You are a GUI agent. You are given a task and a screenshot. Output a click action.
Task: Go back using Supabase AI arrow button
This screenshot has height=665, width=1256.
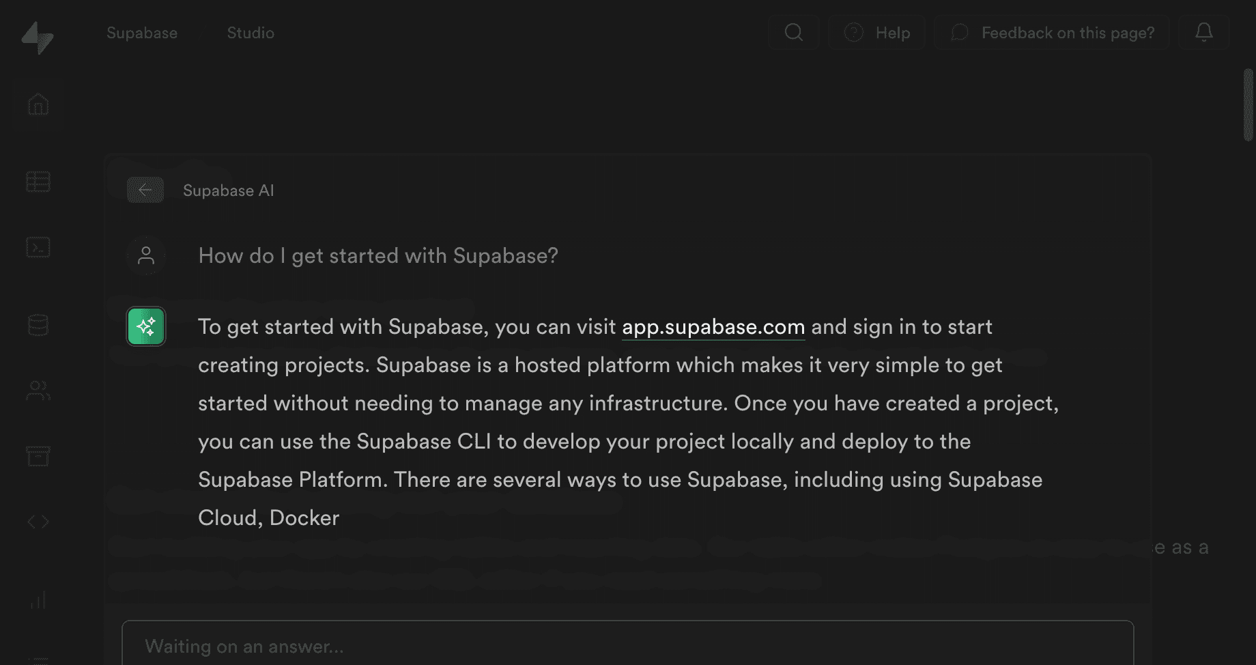(x=145, y=190)
